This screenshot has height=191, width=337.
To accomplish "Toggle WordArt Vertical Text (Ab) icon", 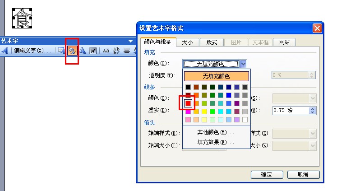I will click(116, 51).
